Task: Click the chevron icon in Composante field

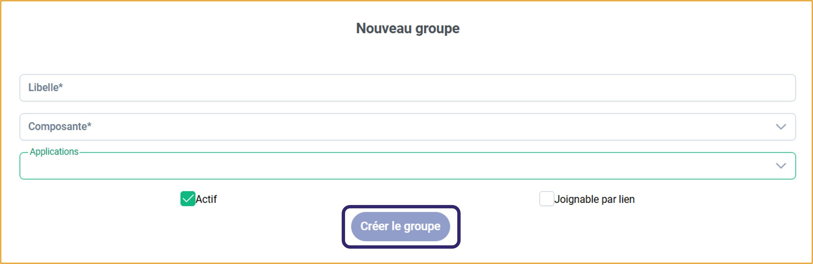Action: click(780, 127)
